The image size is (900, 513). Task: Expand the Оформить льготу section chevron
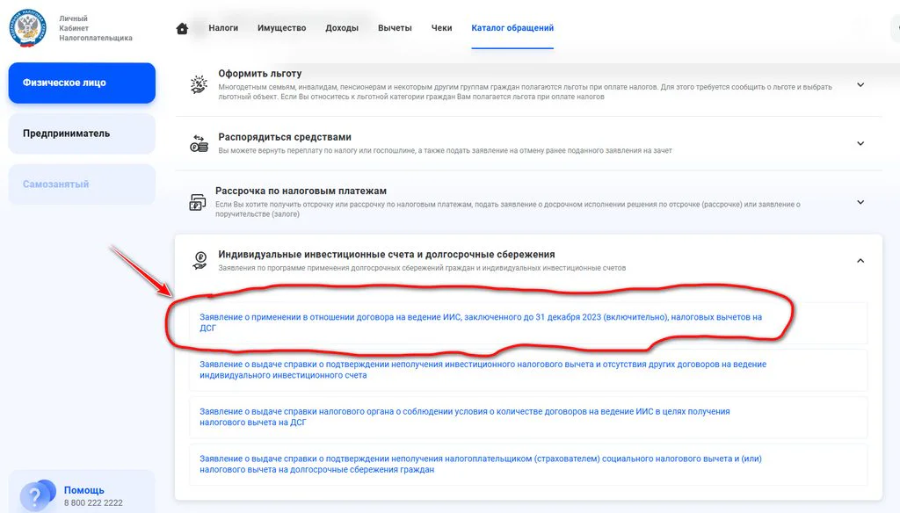(860, 85)
